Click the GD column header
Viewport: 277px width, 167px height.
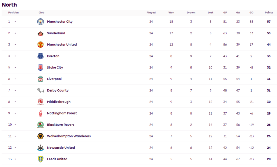pyautogui.click(x=252, y=13)
